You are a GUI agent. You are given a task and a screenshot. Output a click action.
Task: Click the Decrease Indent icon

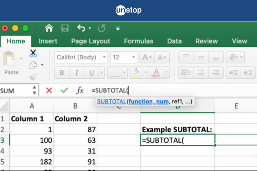233,73
